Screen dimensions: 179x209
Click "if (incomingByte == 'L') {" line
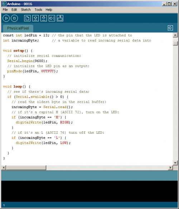click(39, 138)
